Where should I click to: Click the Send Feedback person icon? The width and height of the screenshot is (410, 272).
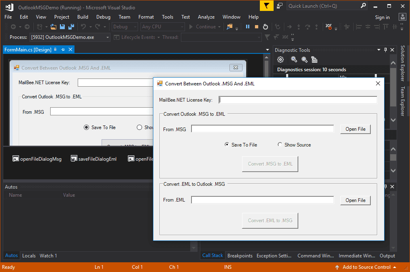click(280, 6)
